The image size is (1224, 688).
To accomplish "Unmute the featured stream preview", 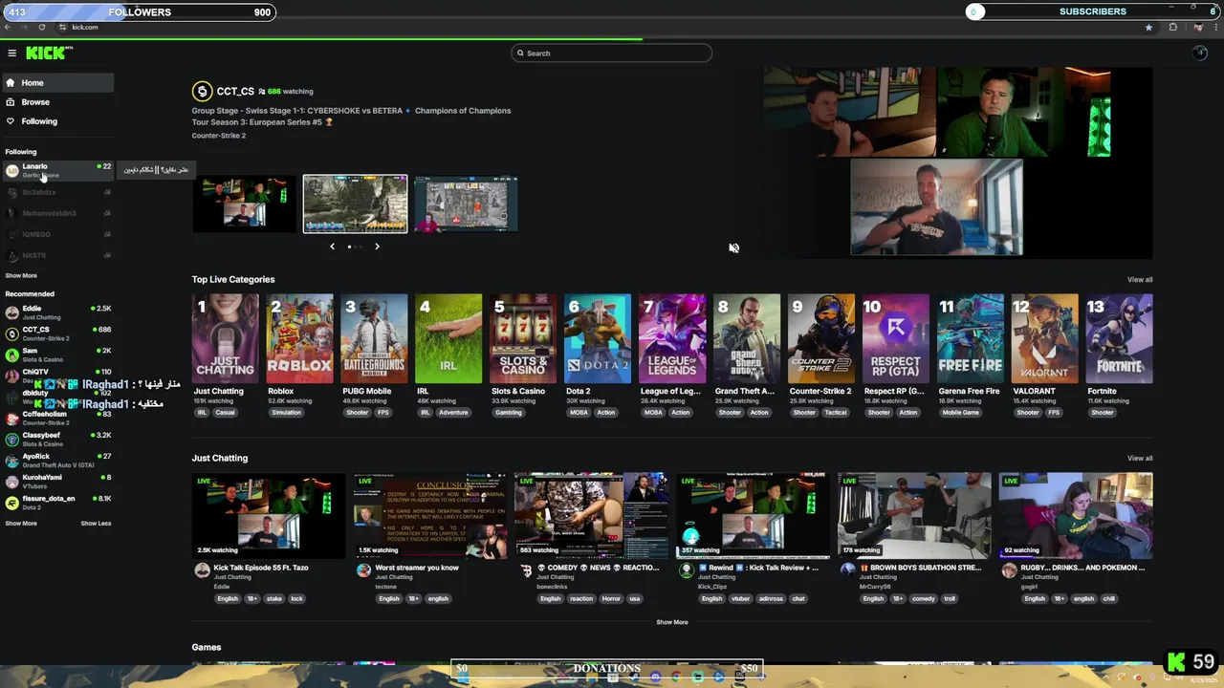I will pos(733,247).
